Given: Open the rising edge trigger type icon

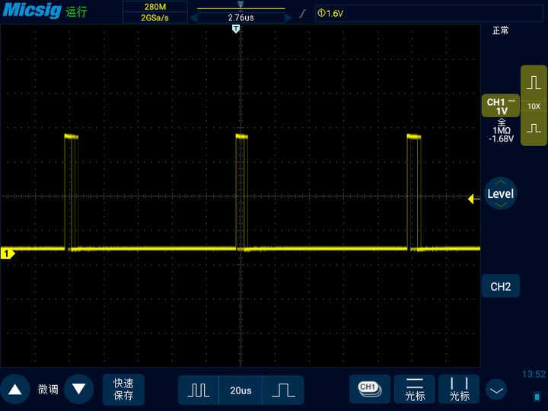Looking at the screenshot, I should [303, 14].
